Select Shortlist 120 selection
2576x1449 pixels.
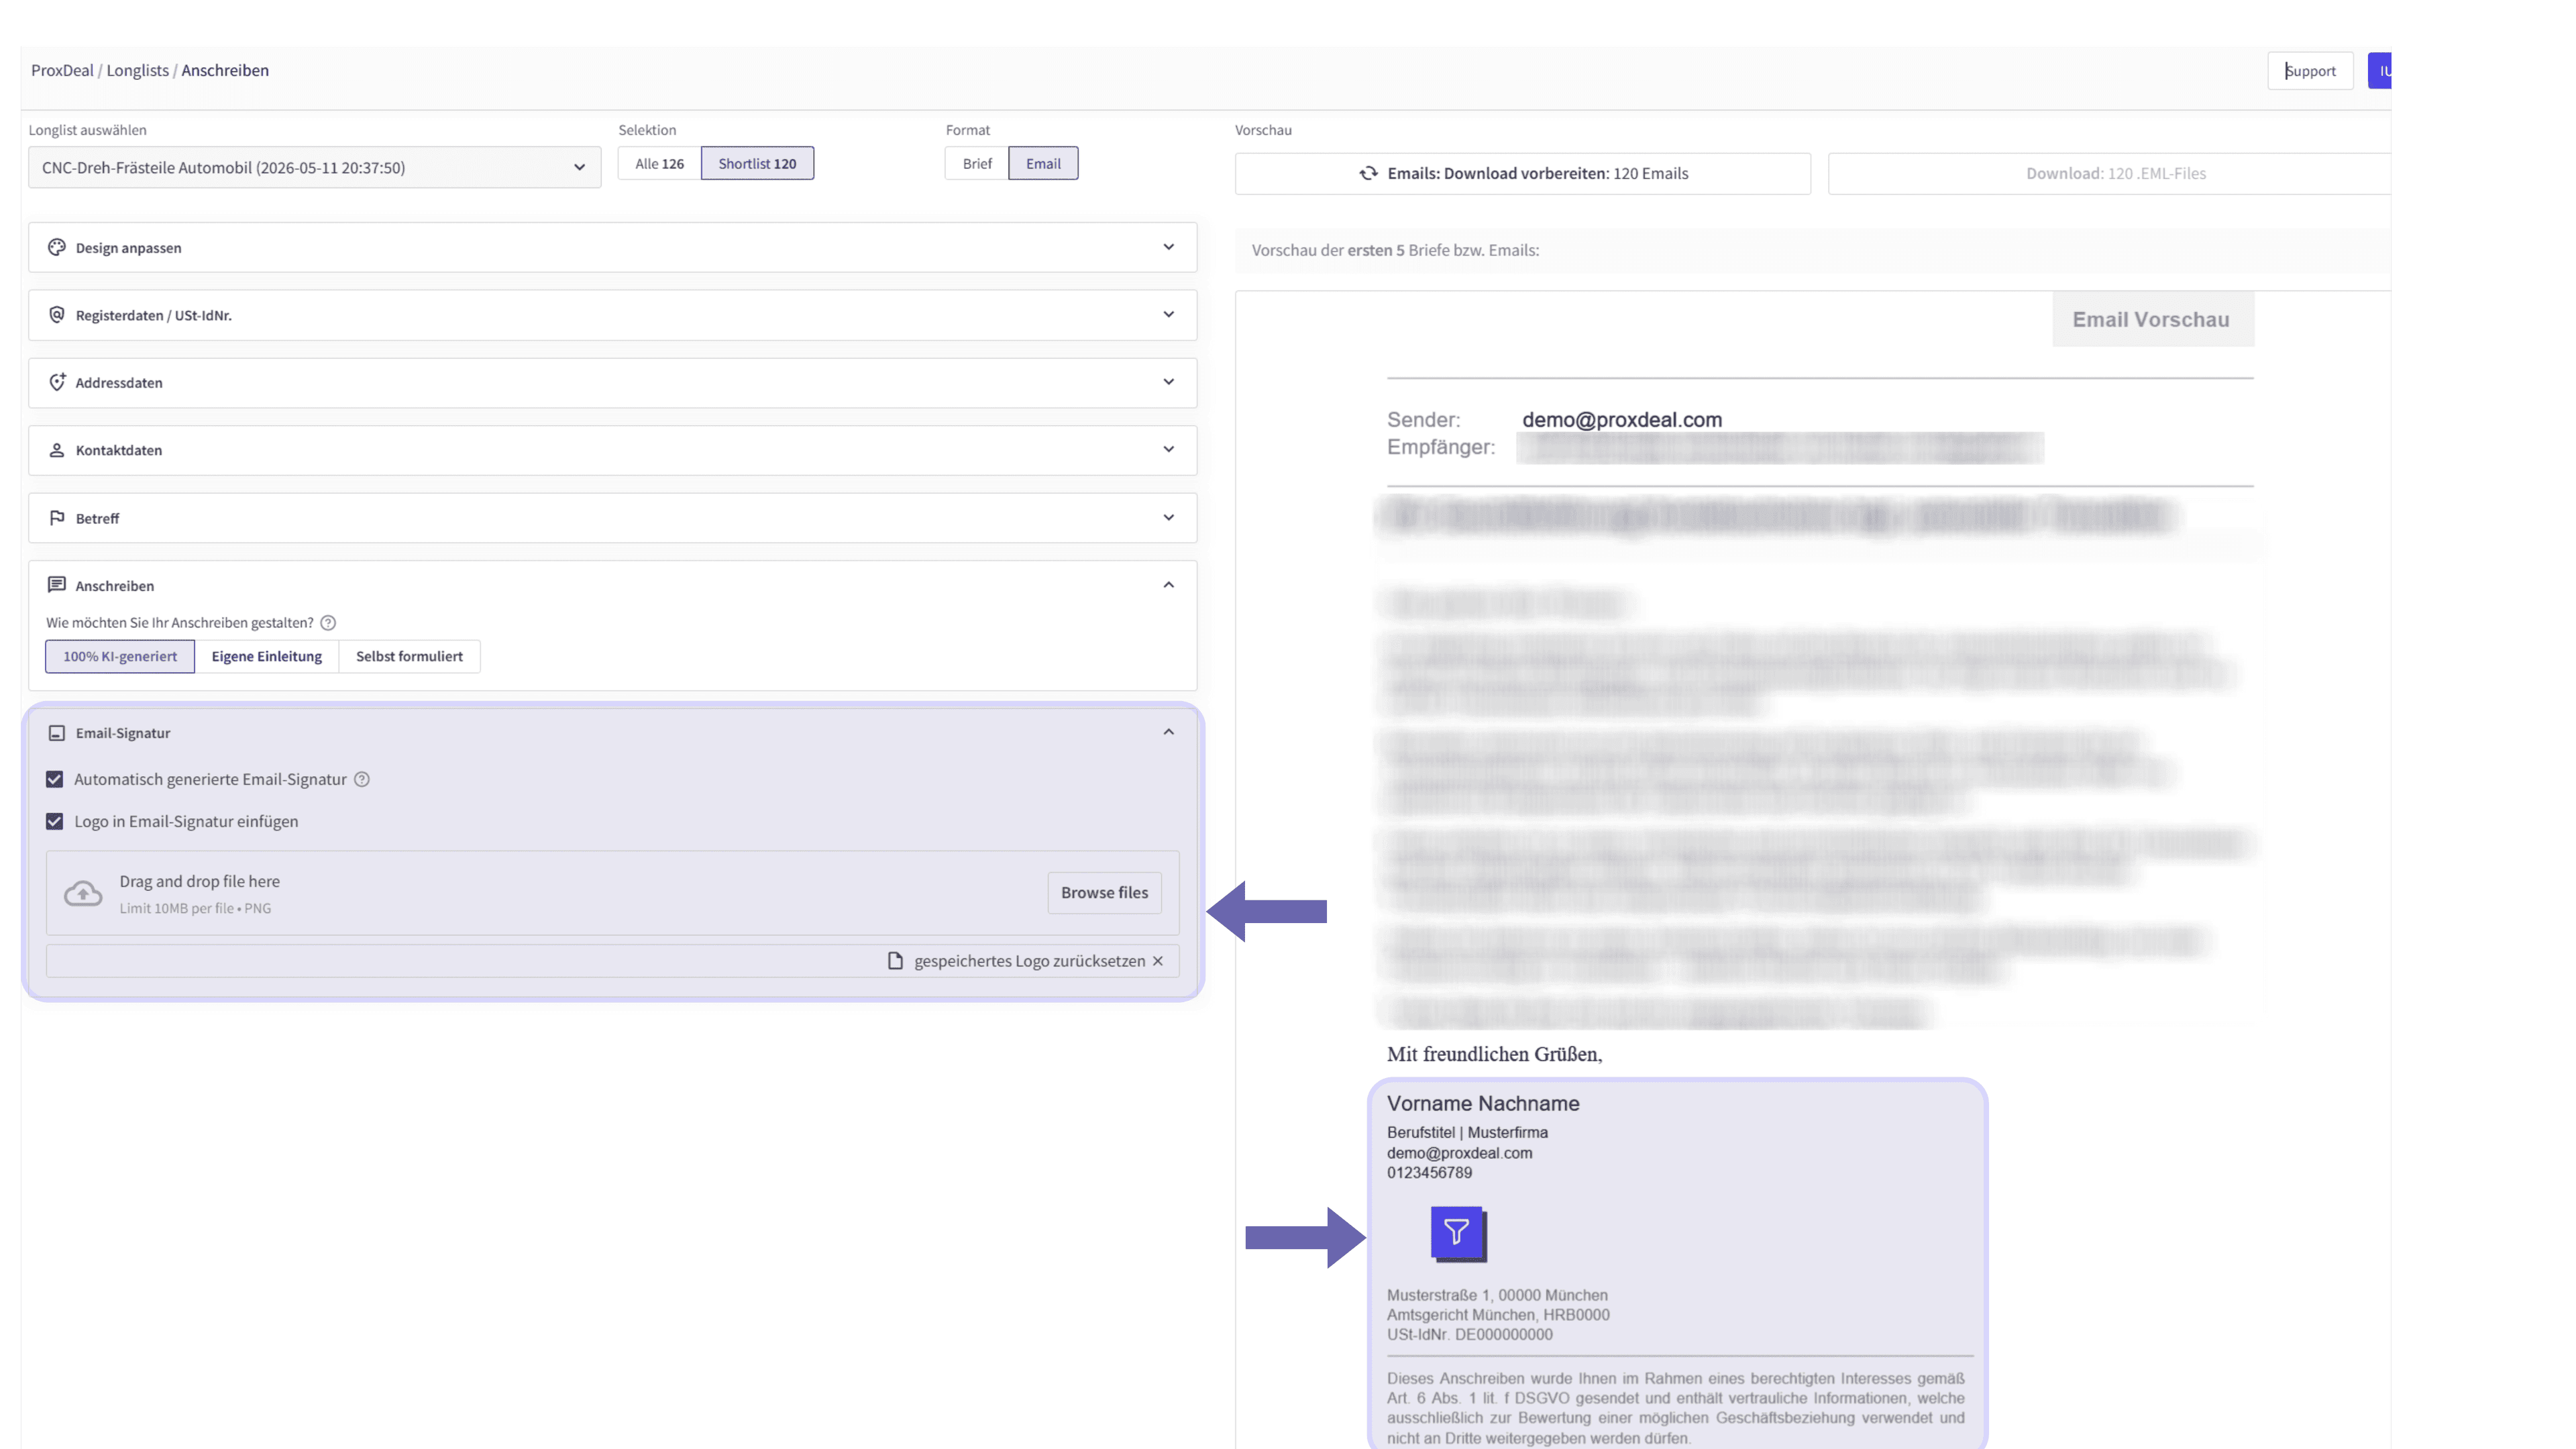(x=757, y=163)
